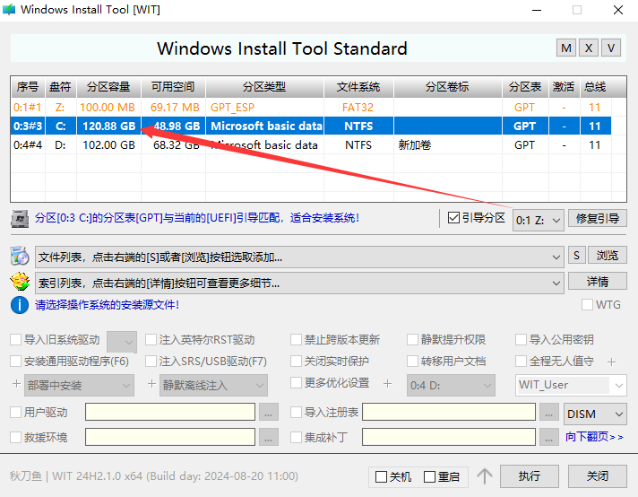638x497 pixels.
Task: Click the 关闭 close button
Action: [x=598, y=475]
